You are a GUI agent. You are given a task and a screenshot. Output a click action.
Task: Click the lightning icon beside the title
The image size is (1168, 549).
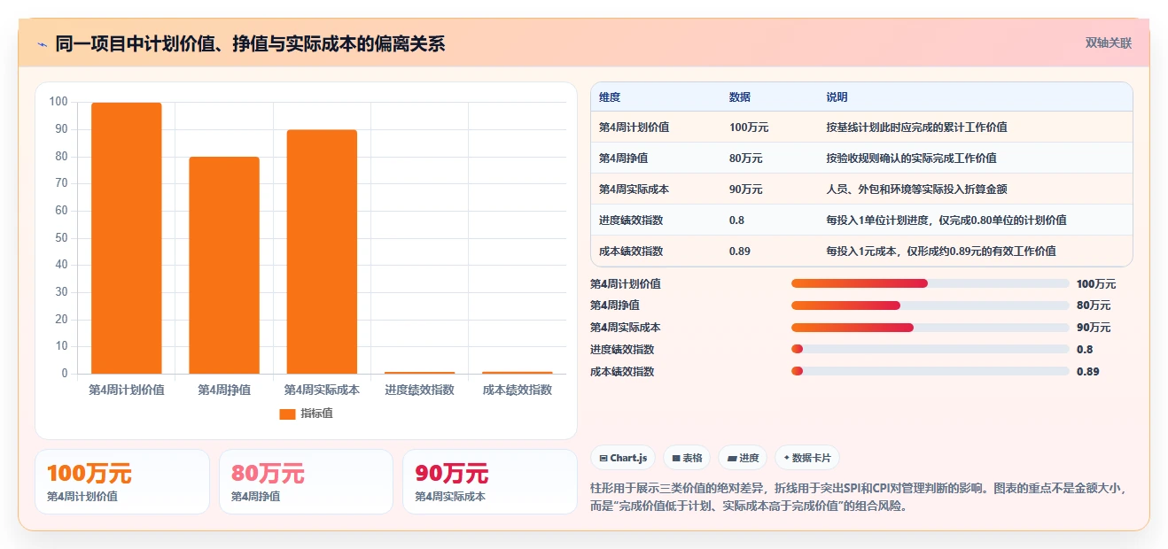42,43
